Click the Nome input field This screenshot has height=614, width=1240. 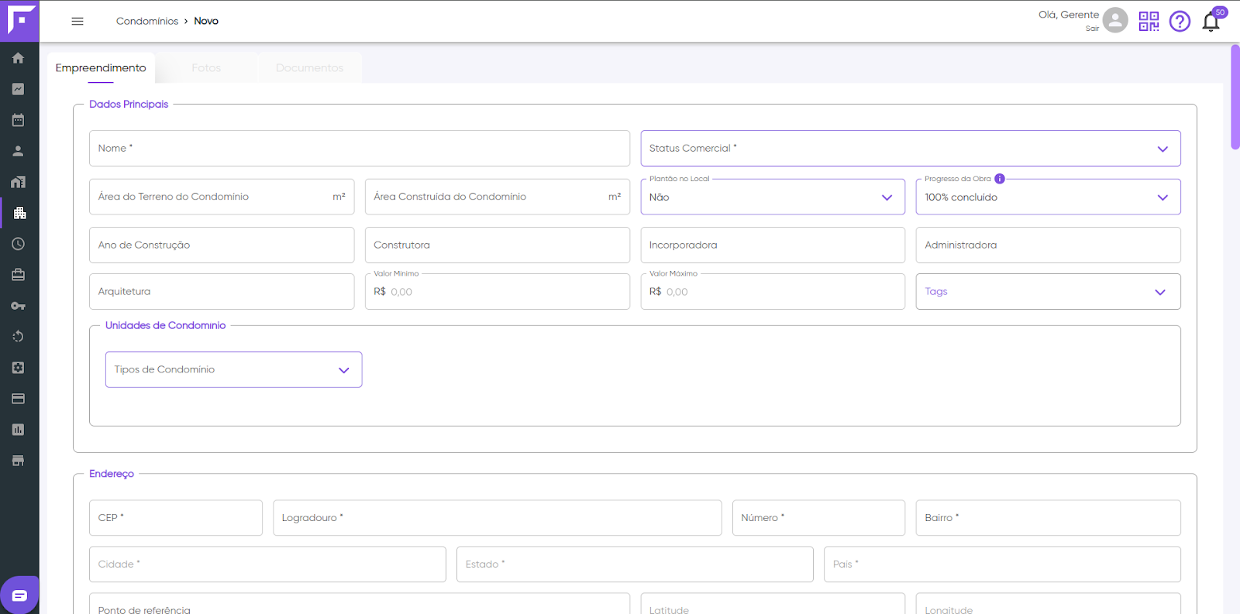tap(360, 148)
